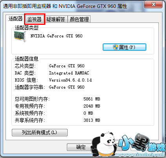Click the dialog title bar text
The height and width of the screenshot is (158, 166).
[x=65, y=6]
